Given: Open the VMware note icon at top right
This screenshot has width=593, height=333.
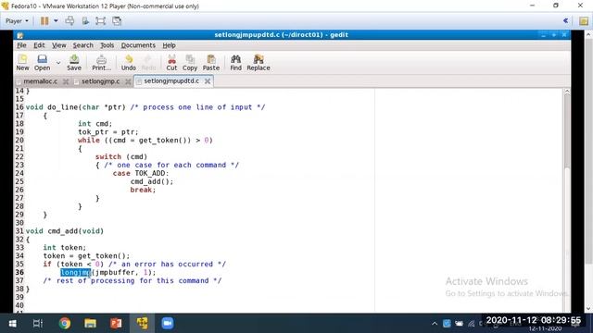Looking at the screenshot, I should pyautogui.click(x=584, y=21).
